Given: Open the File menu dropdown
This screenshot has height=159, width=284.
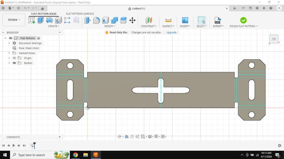Looking at the screenshot, I should point(11,8).
